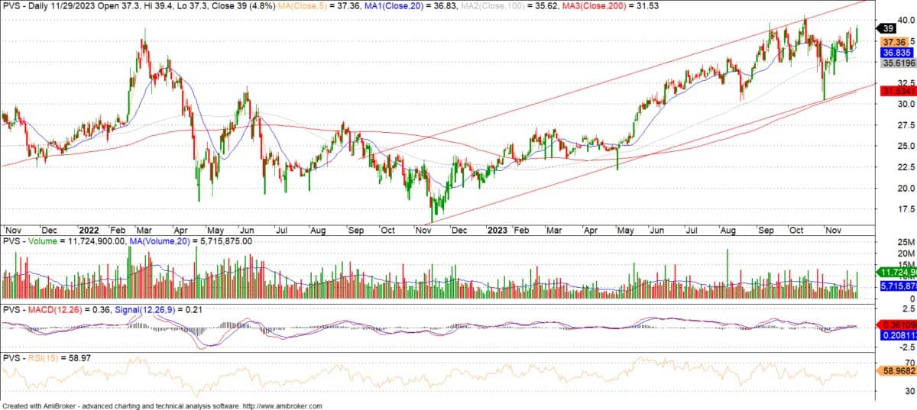Click the 2023 year label on time axis

click(x=498, y=229)
